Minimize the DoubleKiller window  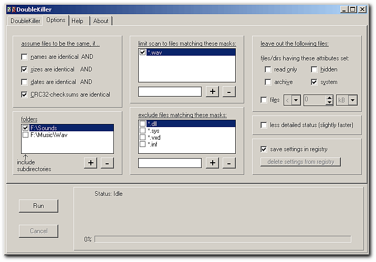click(x=344, y=9)
